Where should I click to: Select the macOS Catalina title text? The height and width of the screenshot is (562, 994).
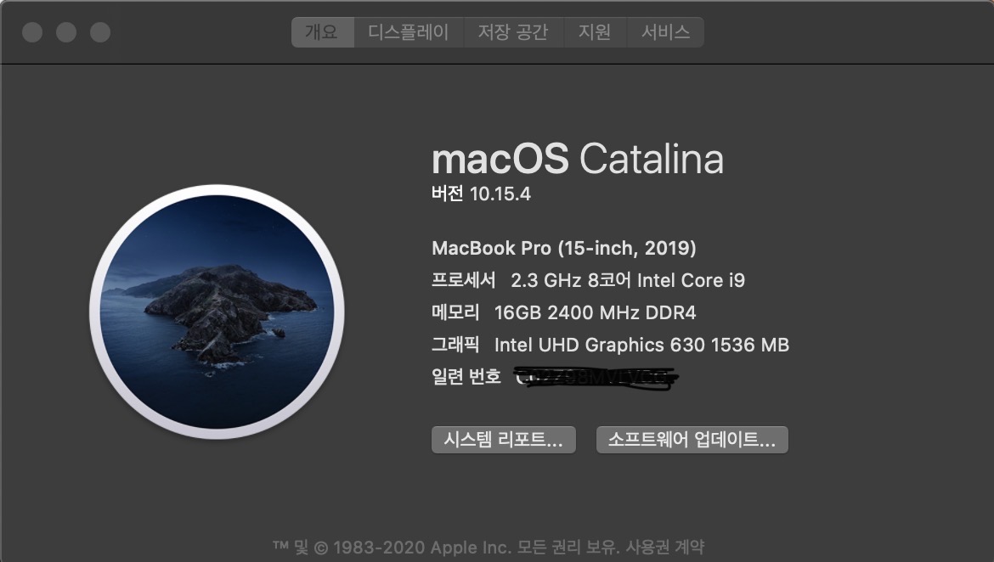pos(578,160)
